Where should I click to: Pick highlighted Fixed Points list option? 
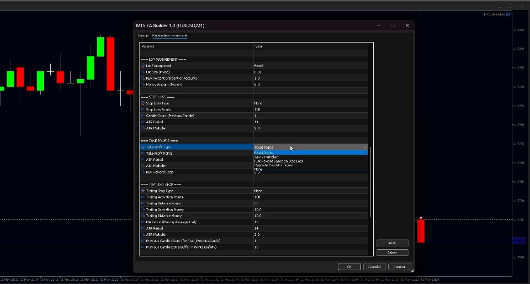coord(311,153)
